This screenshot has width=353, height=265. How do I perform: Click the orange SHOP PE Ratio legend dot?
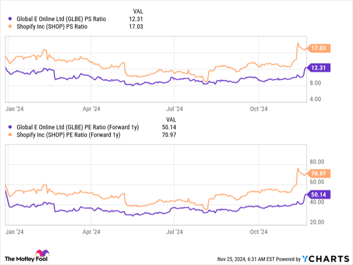click(11, 135)
